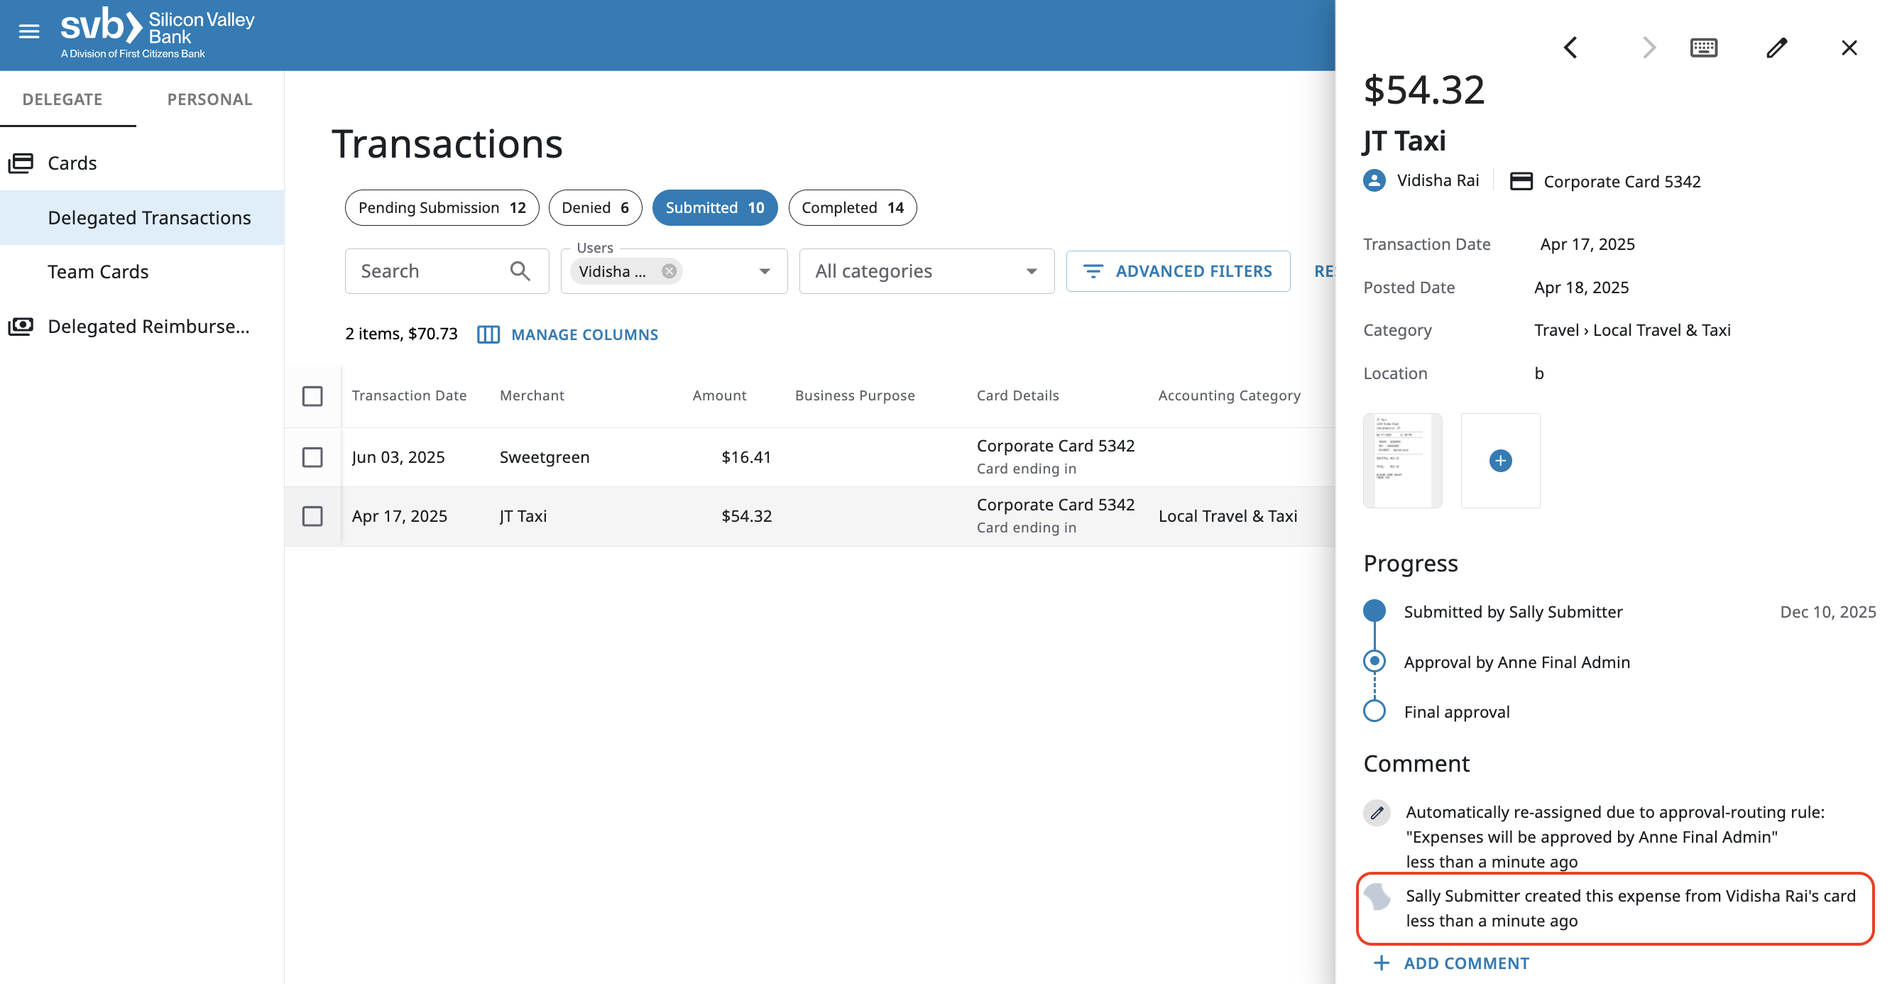Image resolution: width=1897 pixels, height=984 pixels.
Task: Open the hamburger navigation menu
Action: pos(28,31)
